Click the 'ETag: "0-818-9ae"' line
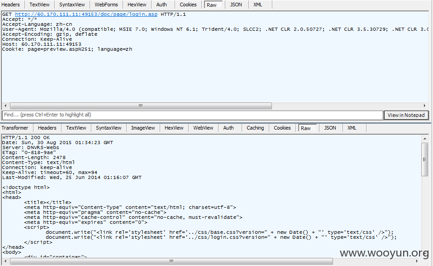Screen dimensions: 433x266 29,152
